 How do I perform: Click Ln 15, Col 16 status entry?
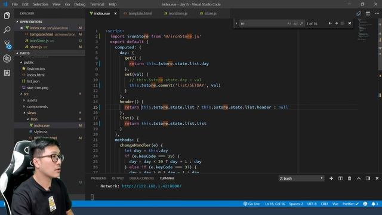coord(275,204)
